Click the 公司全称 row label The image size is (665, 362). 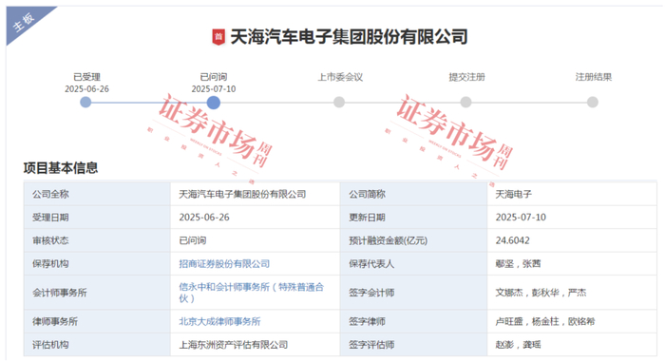coord(50,195)
